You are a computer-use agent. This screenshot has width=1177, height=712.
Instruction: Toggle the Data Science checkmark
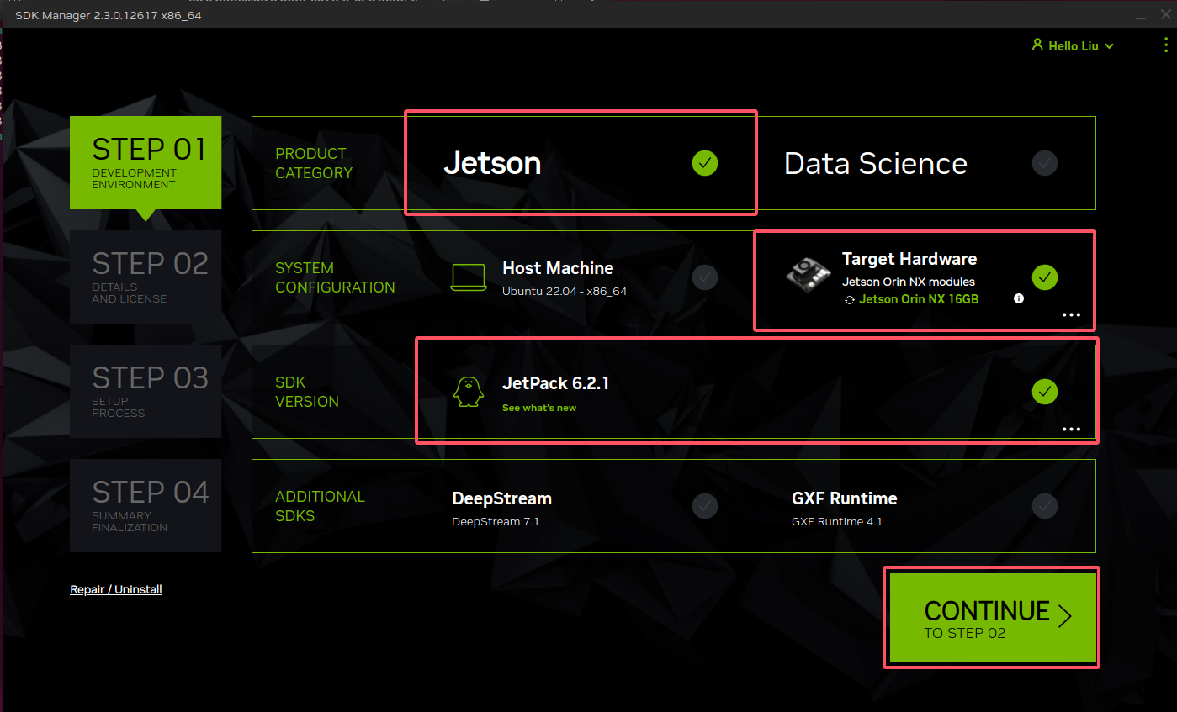point(1045,162)
